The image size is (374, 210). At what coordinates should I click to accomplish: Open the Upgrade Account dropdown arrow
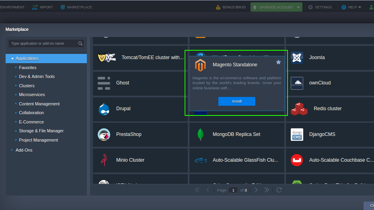(298, 7)
